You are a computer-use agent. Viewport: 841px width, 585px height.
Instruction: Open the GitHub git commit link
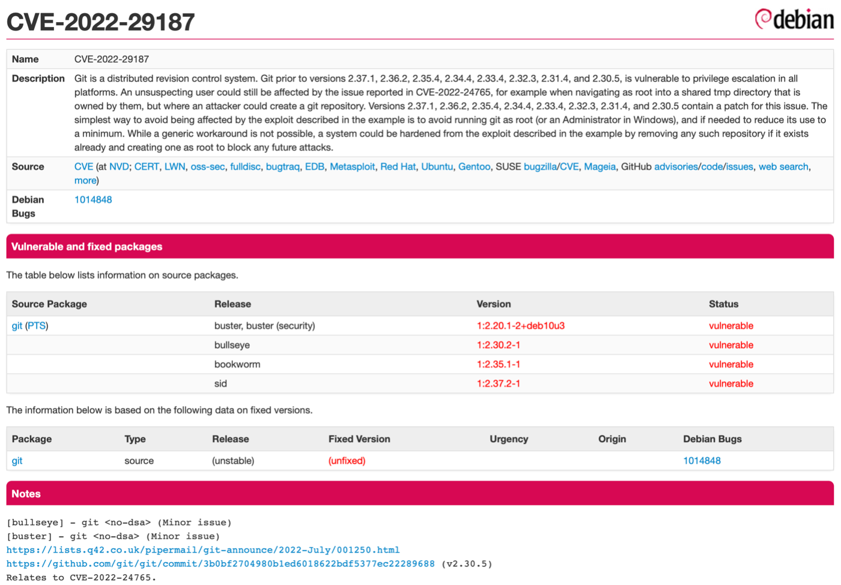pyautogui.click(x=220, y=563)
